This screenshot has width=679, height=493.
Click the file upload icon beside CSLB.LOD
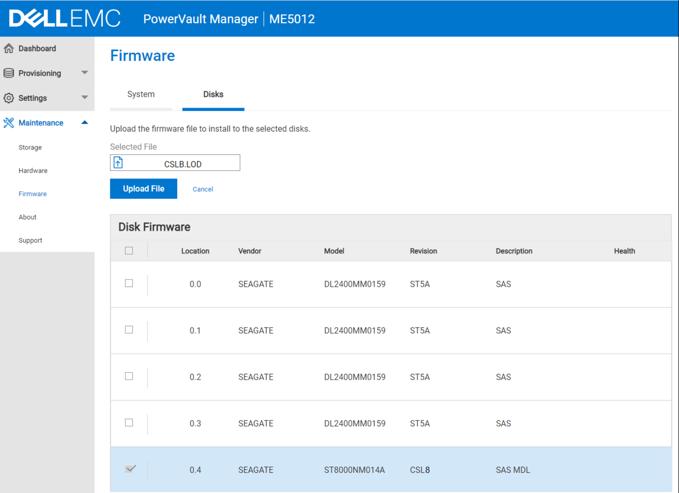click(118, 162)
